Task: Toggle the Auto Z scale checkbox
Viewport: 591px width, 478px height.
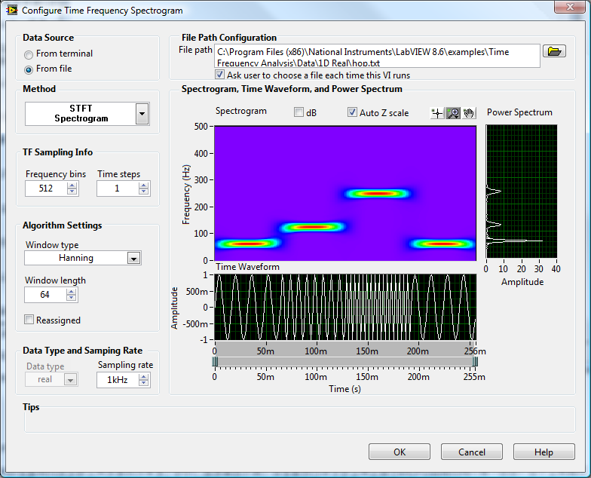Action: [352, 112]
